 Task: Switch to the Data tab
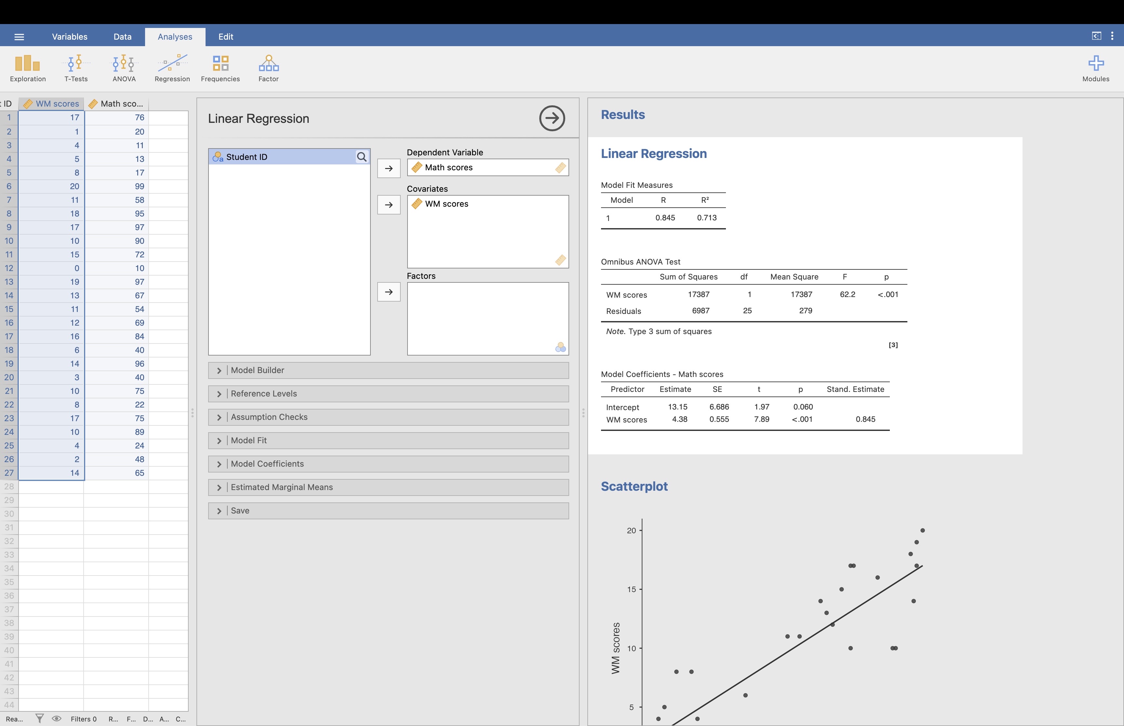(x=122, y=37)
